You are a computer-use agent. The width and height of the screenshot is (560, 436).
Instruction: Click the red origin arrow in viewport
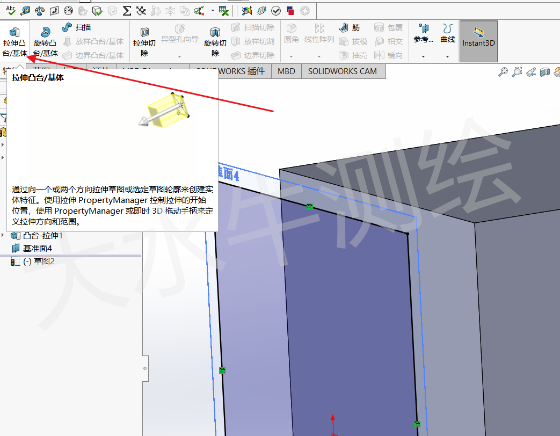[333, 425]
